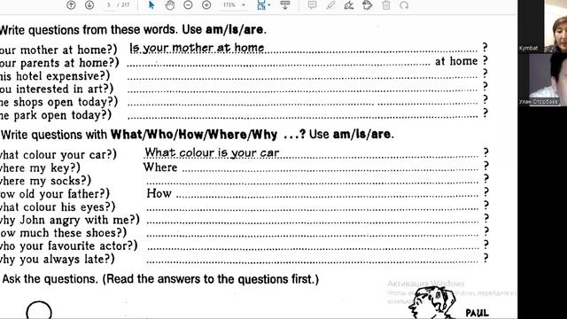The height and width of the screenshot is (319, 567).
Task: Add a comment note
Action: coord(312,5)
